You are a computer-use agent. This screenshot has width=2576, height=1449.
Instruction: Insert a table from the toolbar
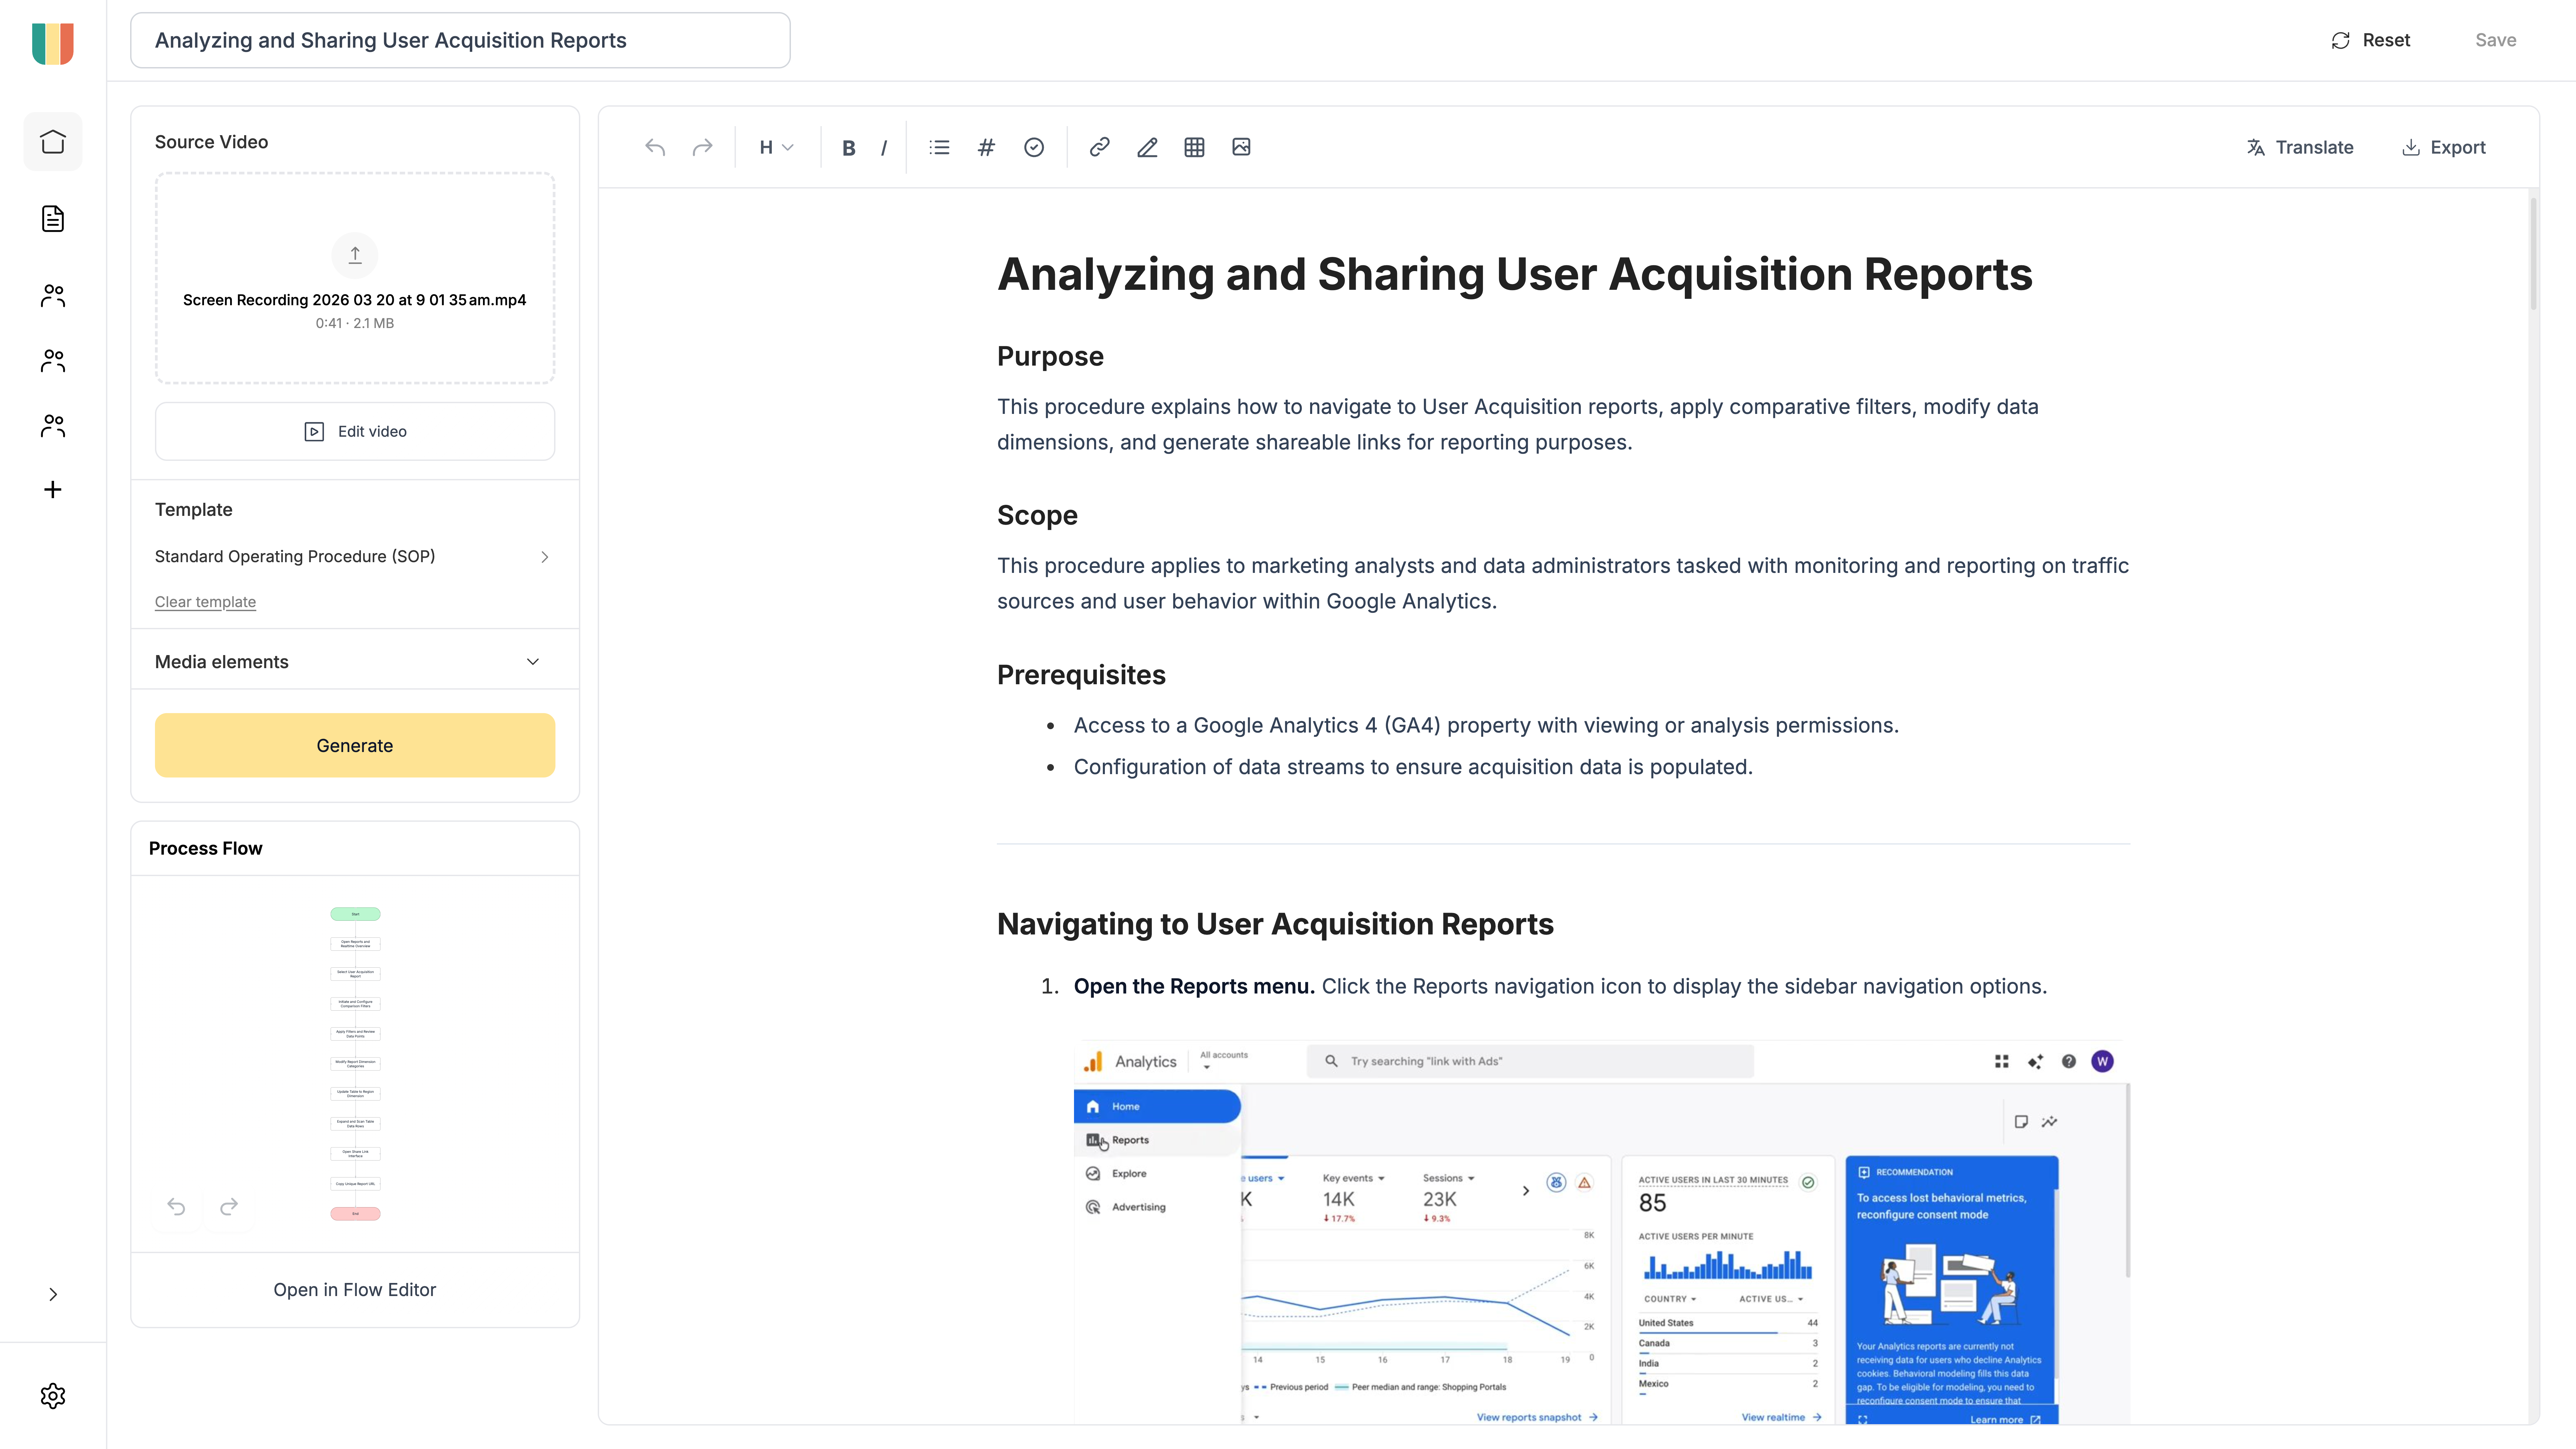(1194, 148)
